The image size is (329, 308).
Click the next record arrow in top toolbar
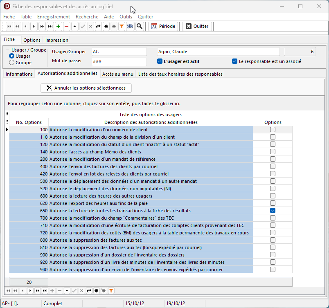[x=34, y=26]
